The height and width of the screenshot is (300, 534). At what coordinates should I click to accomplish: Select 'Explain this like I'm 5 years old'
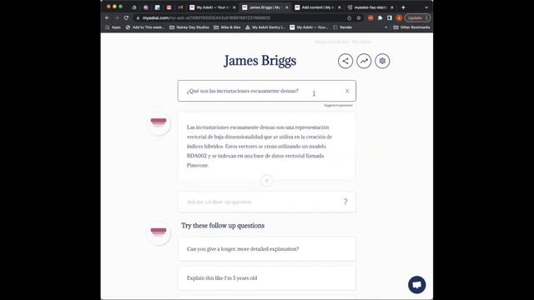[x=267, y=277]
